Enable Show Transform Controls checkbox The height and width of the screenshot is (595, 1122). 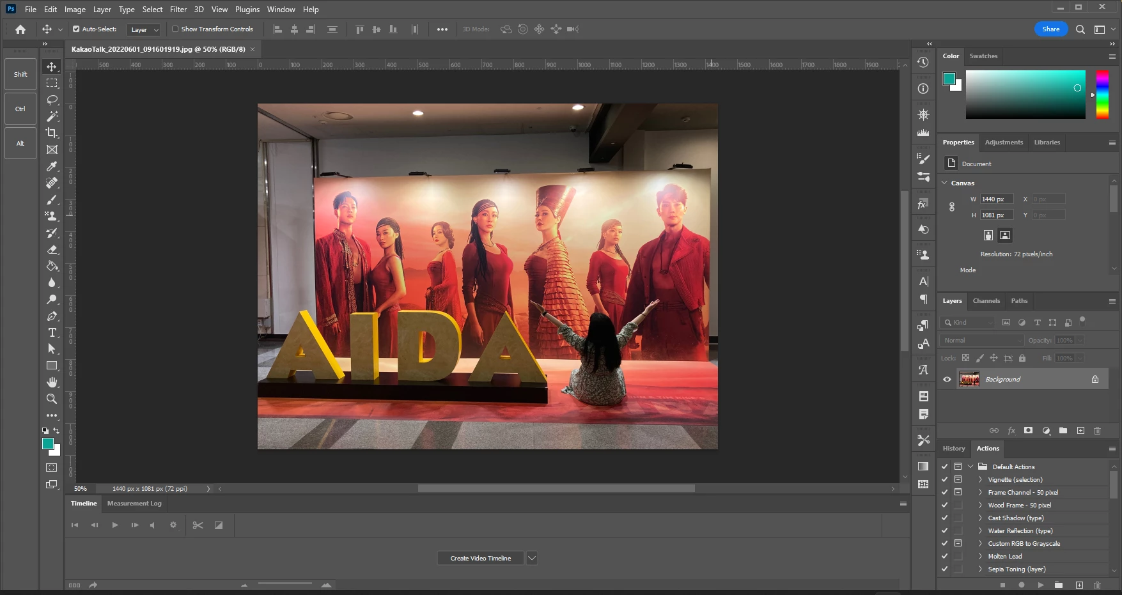pyautogui.click(x=175, y=29)
